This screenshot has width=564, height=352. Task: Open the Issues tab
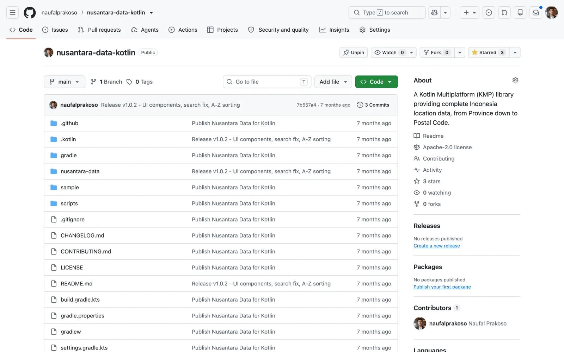point(55,30)
